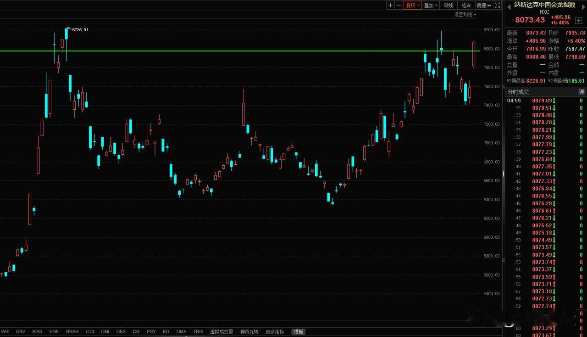Zoom out chart with minus icon
This screenshot has height=337, width=587.
pyautogui.click(x=399, y=5)
